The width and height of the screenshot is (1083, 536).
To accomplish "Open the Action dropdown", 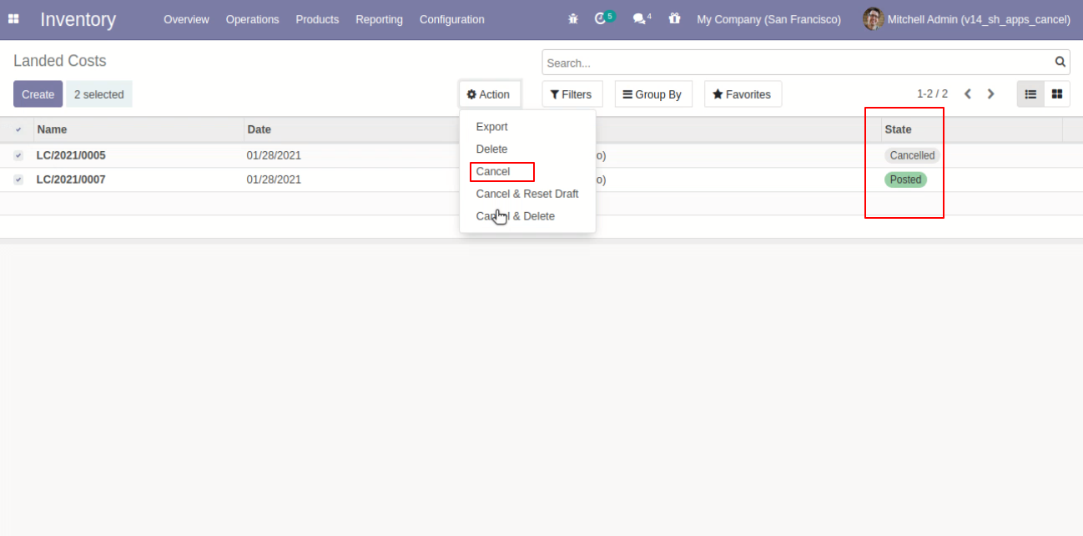I will (x=489, y=94).
